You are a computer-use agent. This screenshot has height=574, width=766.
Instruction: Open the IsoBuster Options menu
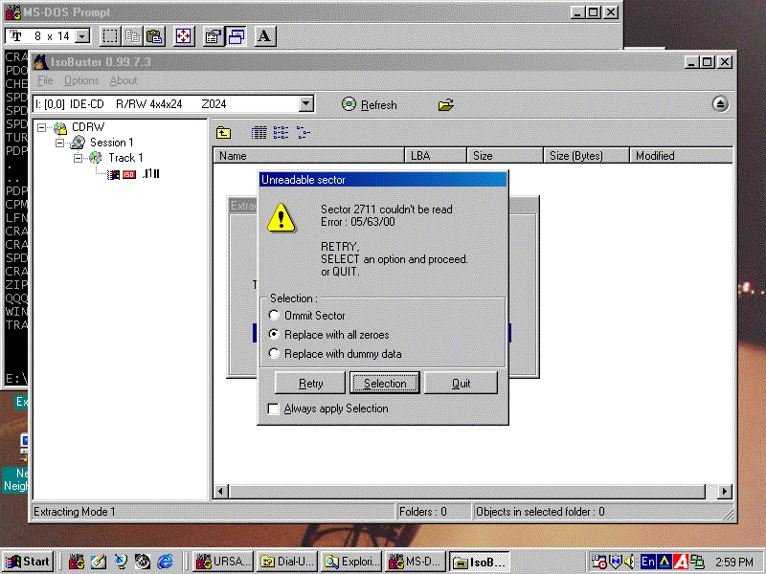coord(81,80)
